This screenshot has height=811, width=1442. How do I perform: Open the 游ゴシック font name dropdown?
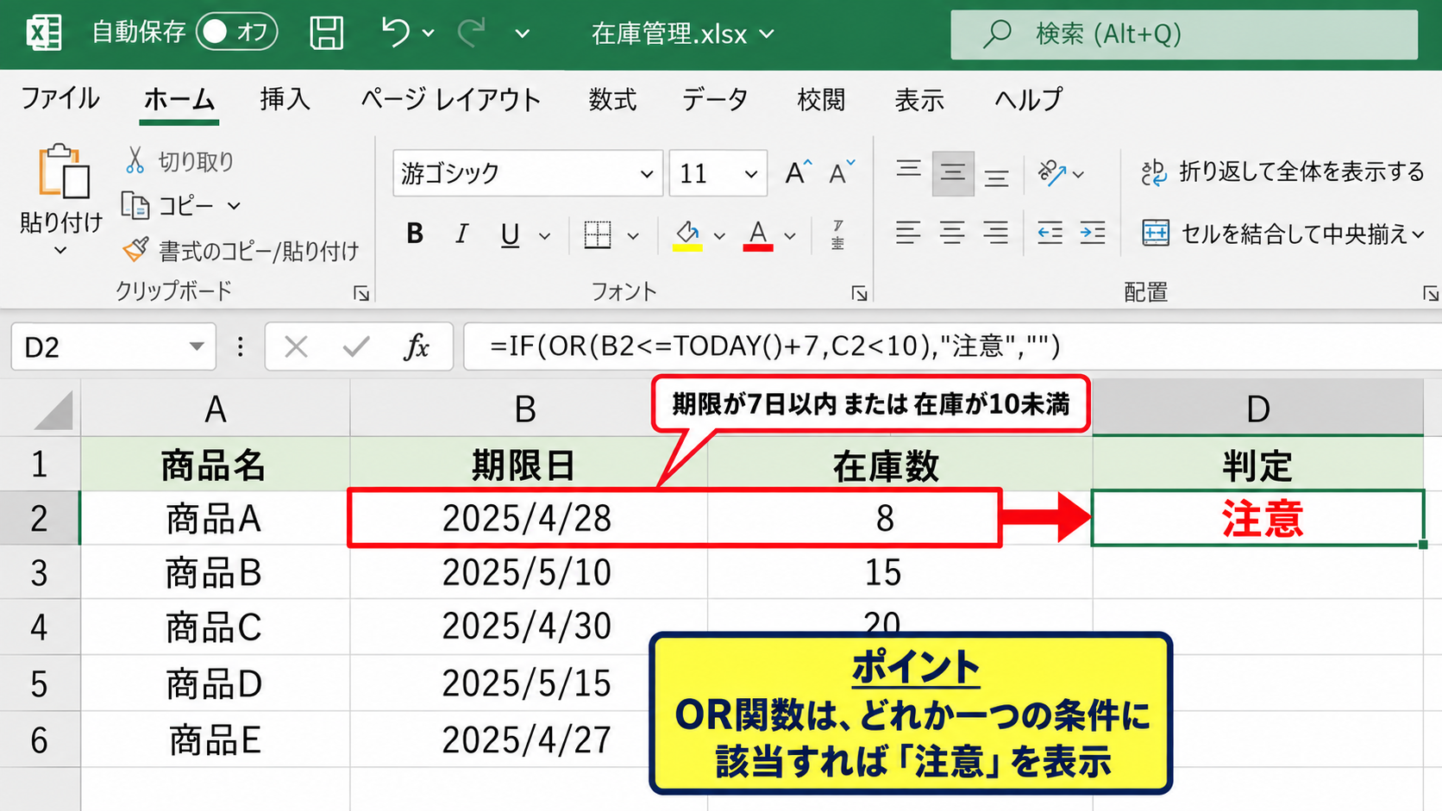point(646,174)
